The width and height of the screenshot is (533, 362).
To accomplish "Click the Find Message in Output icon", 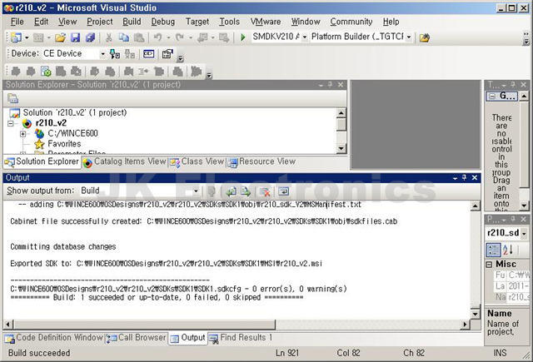I will pyautogui.click(x=212, y=191).
